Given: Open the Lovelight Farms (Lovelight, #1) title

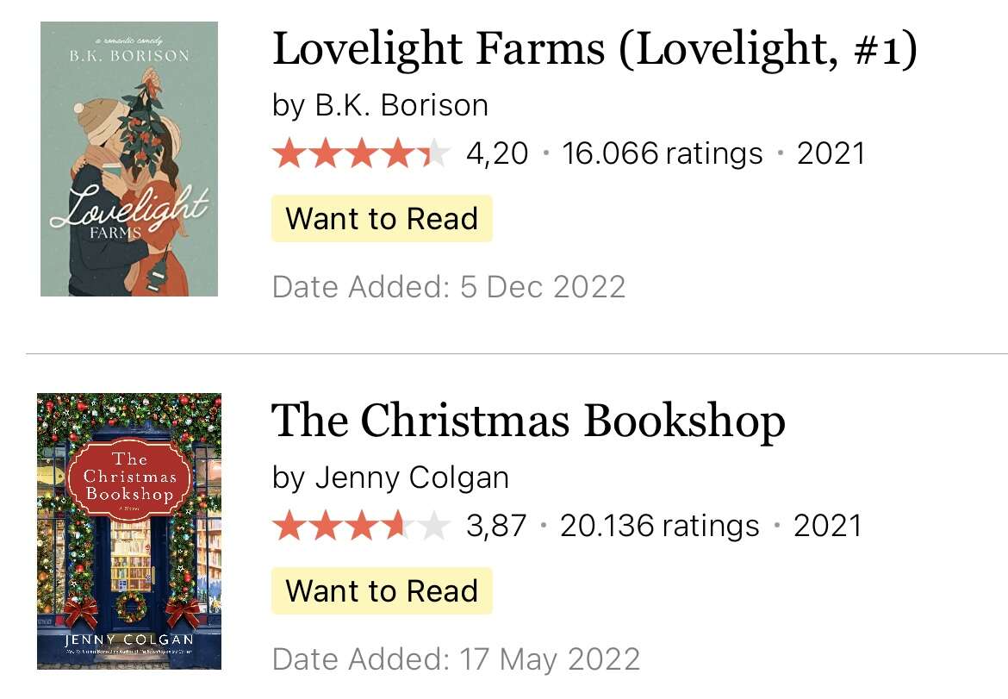Looking at the screenshot, I should [x=594, y=49].
